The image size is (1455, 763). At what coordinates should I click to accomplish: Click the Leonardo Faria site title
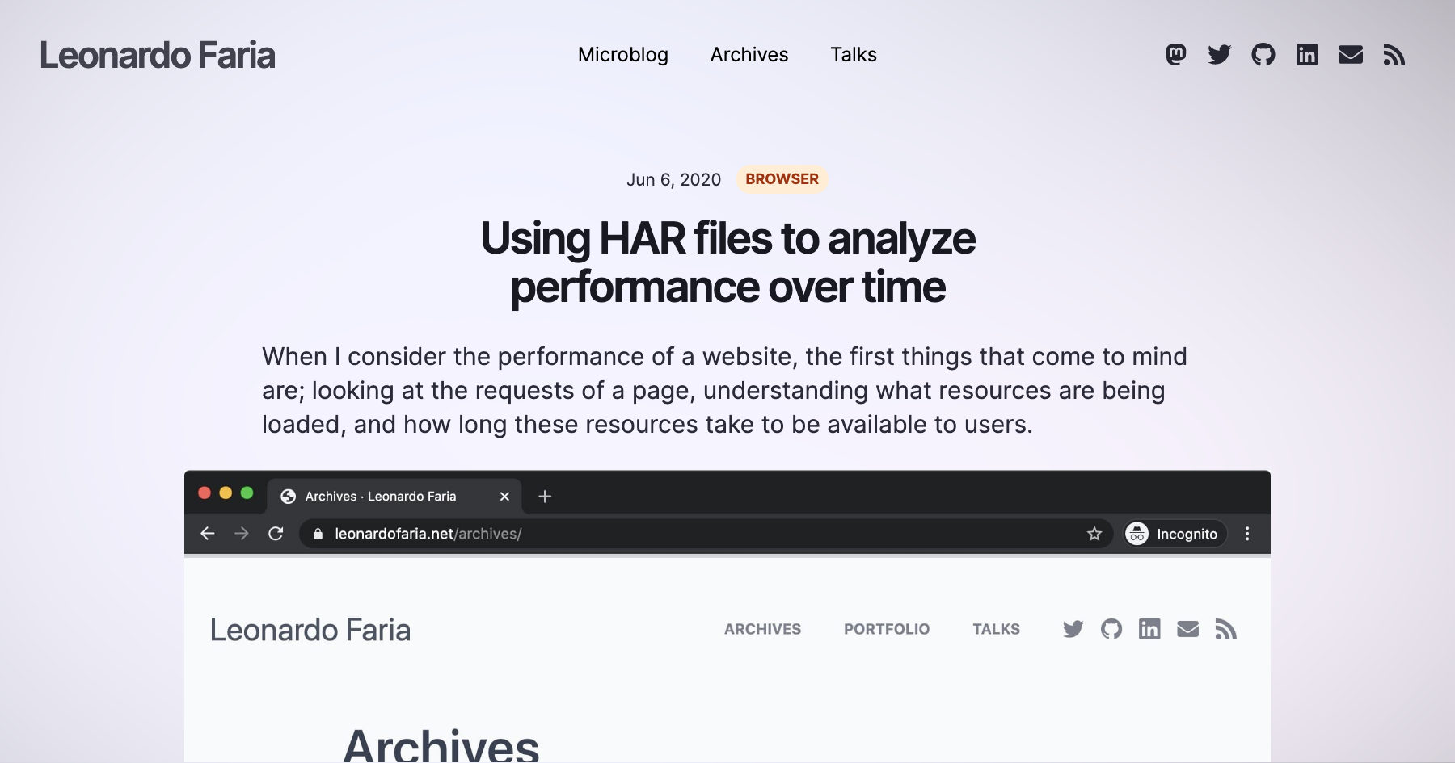point(158,55)
